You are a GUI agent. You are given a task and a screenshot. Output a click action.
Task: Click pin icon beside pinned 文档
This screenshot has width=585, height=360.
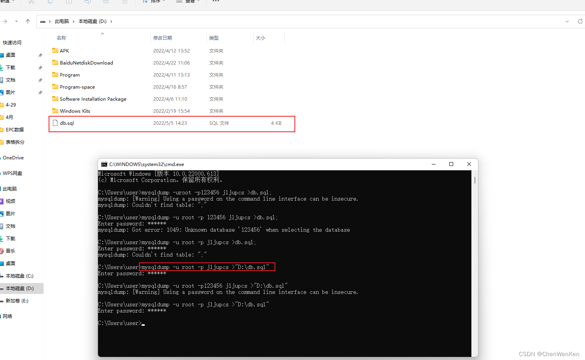40,80
